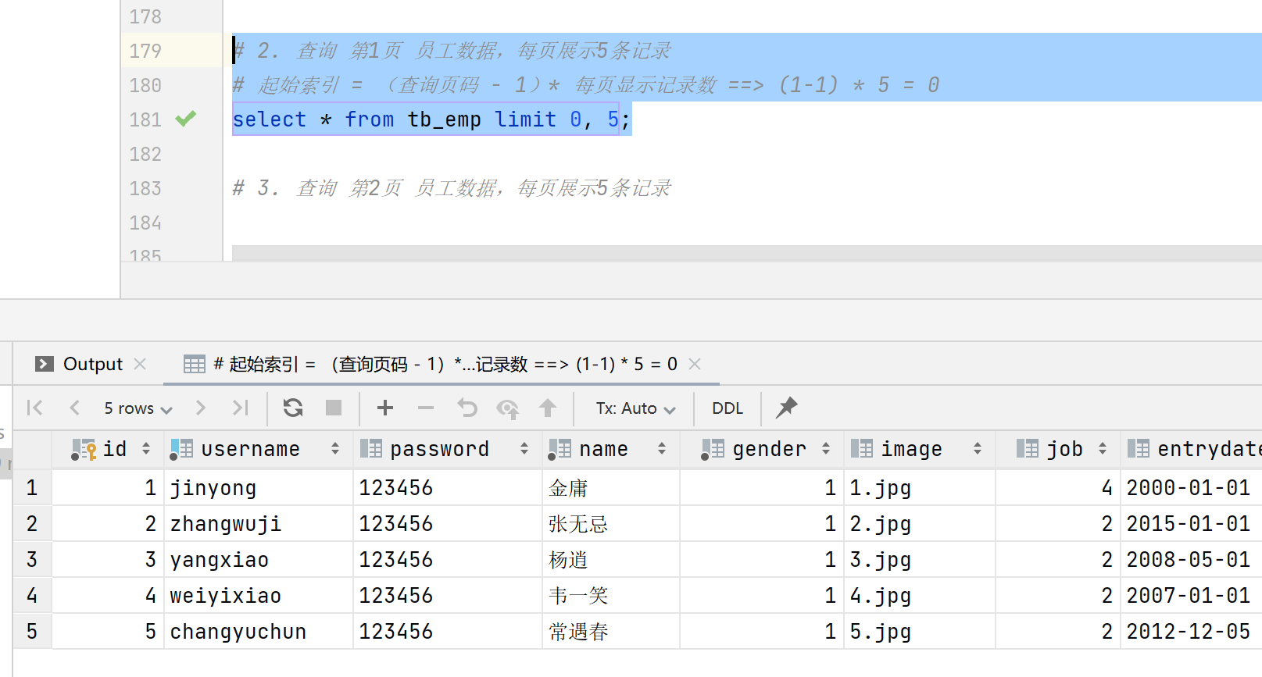Screen dimensions: 1262x677
Task: Close the Output tab
Action: pos(141,364)
